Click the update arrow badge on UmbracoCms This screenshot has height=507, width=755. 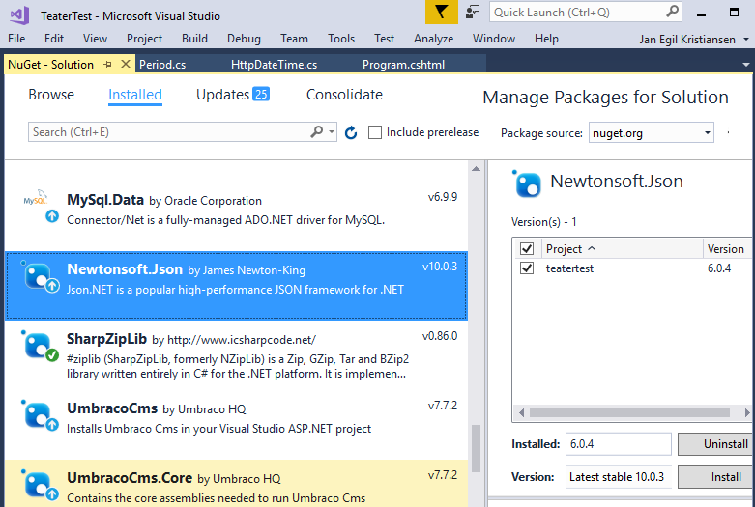point(52,425)
